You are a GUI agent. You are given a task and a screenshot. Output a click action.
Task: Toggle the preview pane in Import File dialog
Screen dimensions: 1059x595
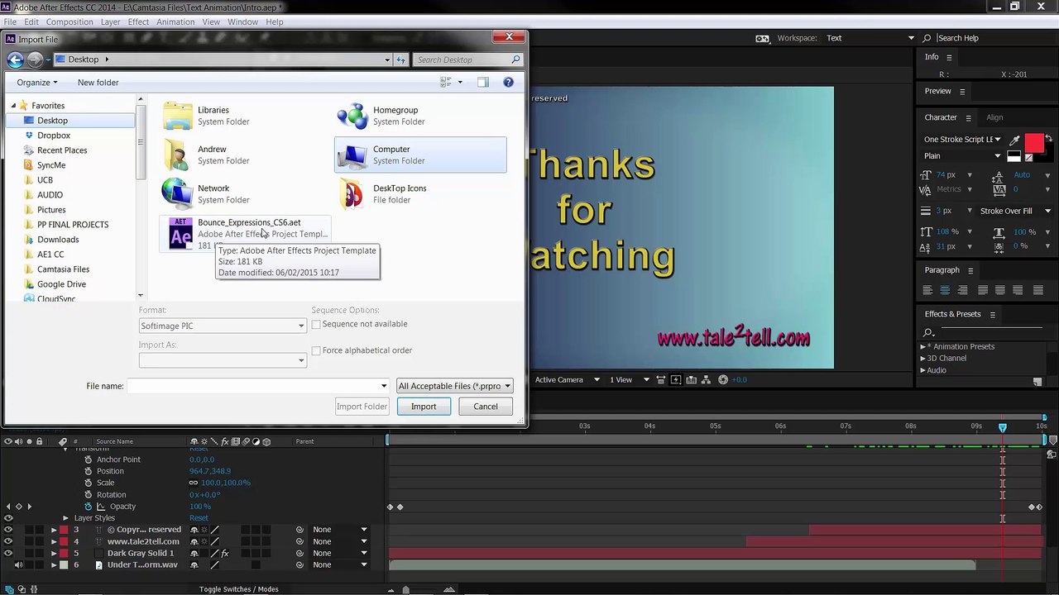pyautogui.click(x=483, y=82)
